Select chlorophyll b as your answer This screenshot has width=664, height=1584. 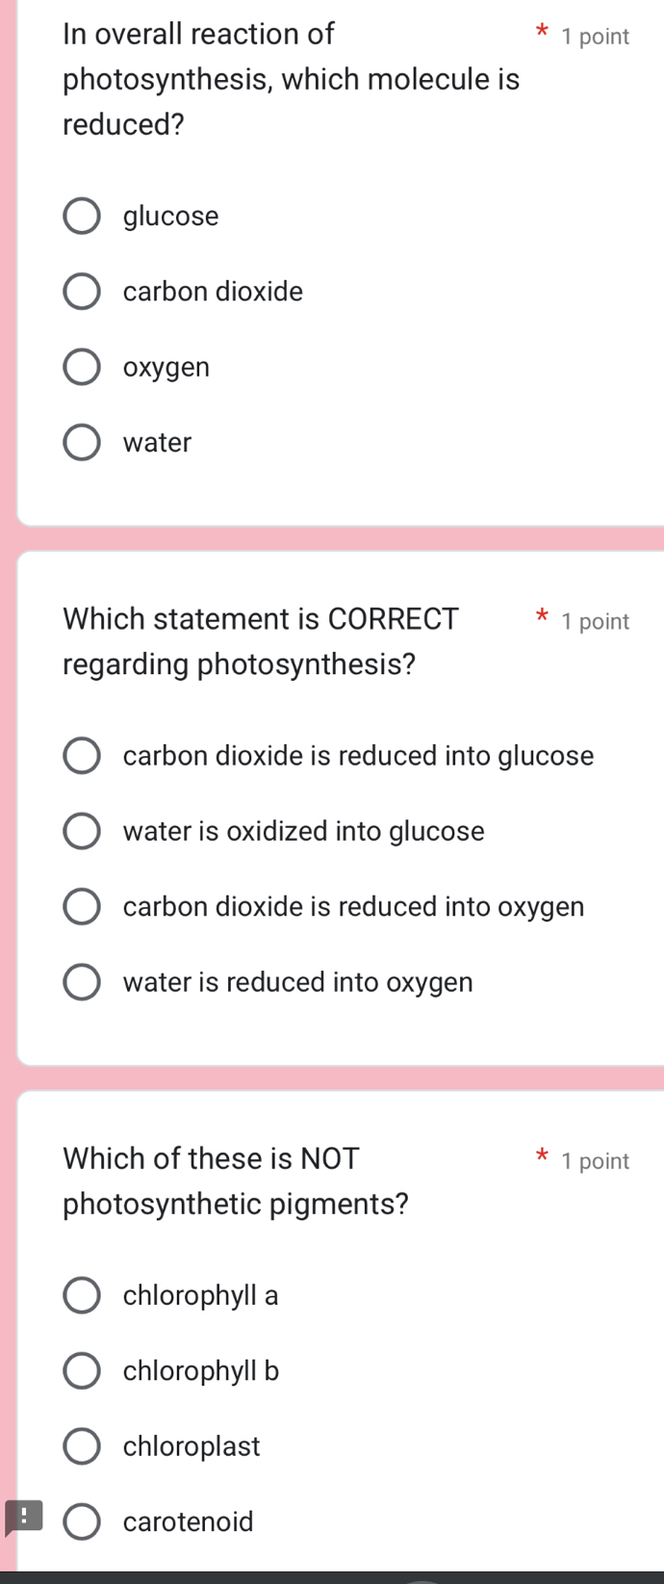click(x=82, y=1370)
